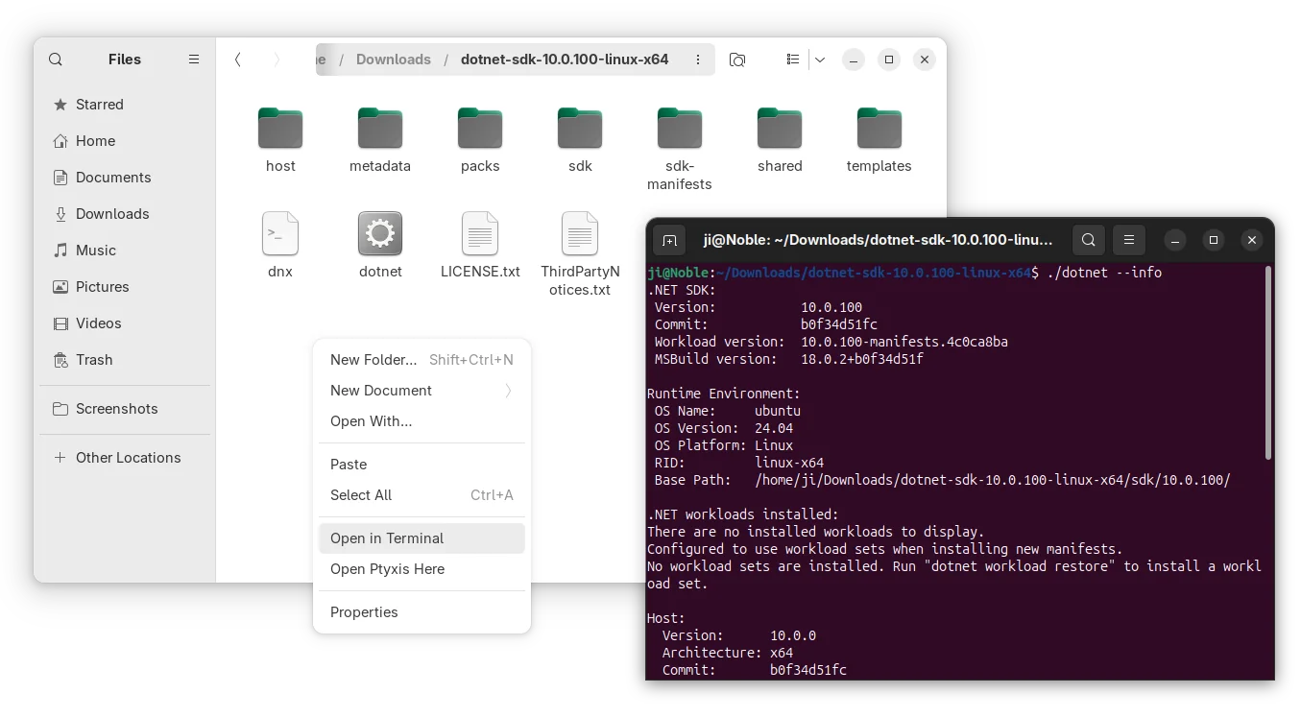Toggle list view in Files toolbar
Image resolution: width=1301 pixels, height=717 pixels.
793,60
